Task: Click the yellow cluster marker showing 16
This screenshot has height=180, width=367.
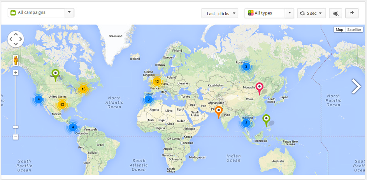Action: tap(83, 89)
